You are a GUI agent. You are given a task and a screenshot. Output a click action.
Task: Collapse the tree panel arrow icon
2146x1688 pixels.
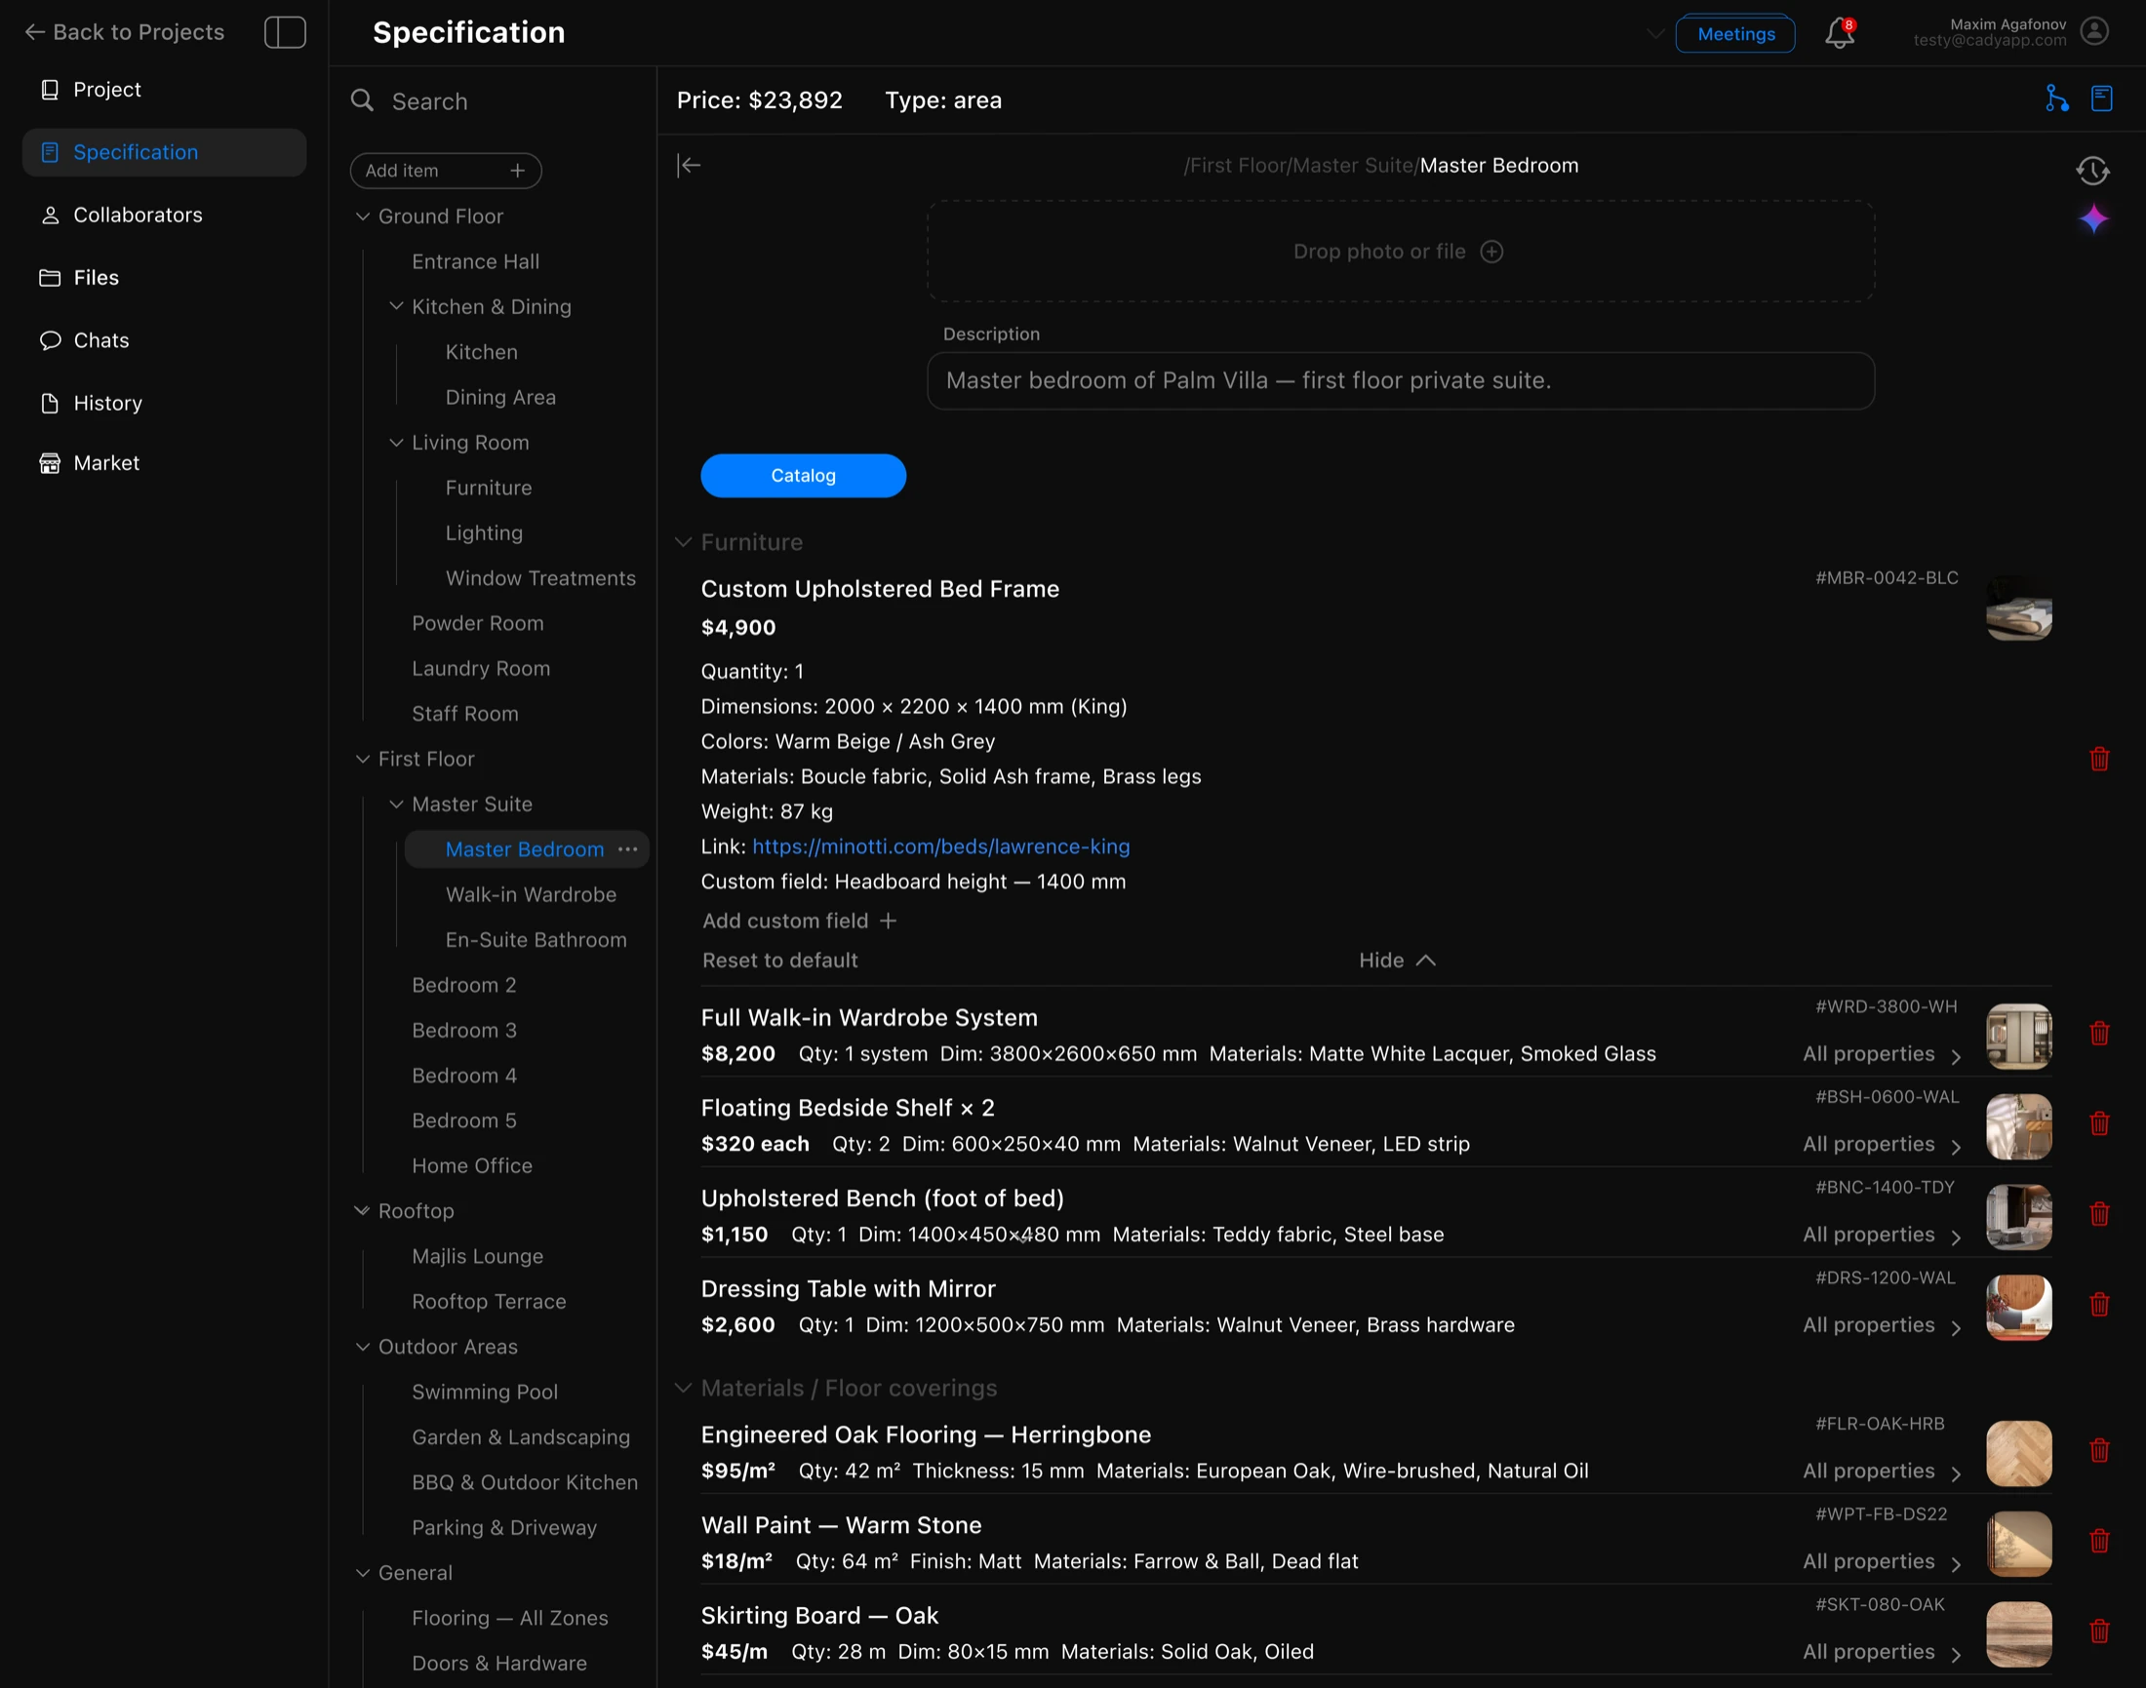689,165
